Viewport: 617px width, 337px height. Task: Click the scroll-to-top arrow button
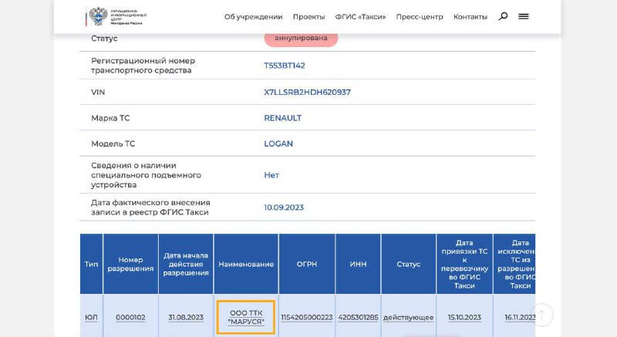541,315
